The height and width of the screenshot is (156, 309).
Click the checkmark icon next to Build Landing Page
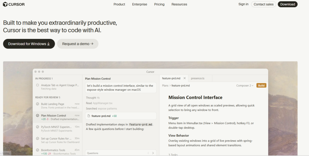(37, 104)
